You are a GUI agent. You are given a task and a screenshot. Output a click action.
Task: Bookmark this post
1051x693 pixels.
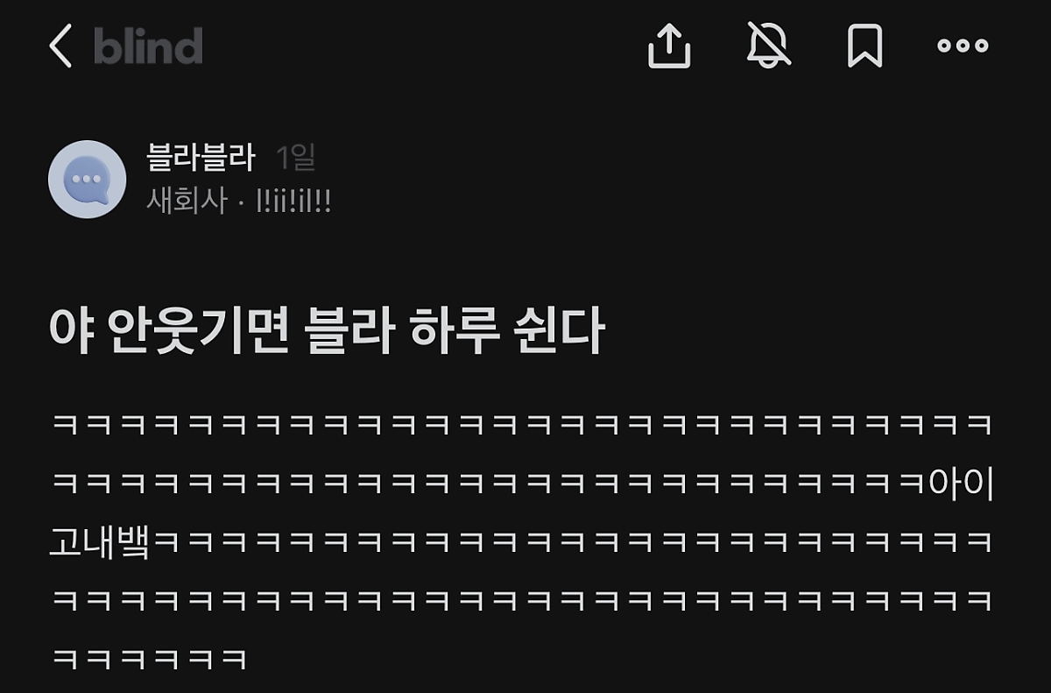(864, 45)
